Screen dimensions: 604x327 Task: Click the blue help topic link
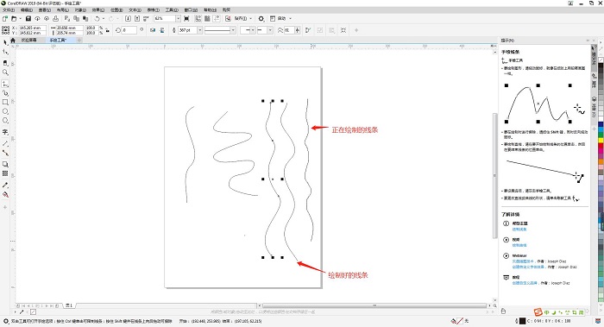519,230
